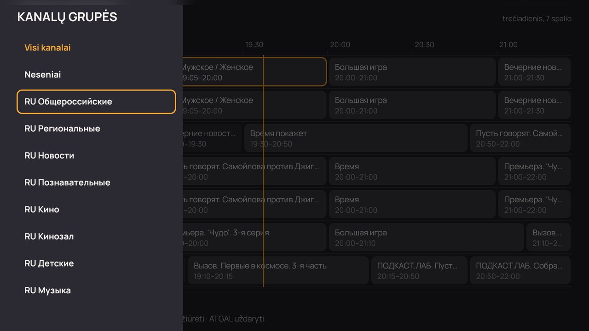
Task: Click the ATGAL uždaryti hint
Action: tap(237, 319)
